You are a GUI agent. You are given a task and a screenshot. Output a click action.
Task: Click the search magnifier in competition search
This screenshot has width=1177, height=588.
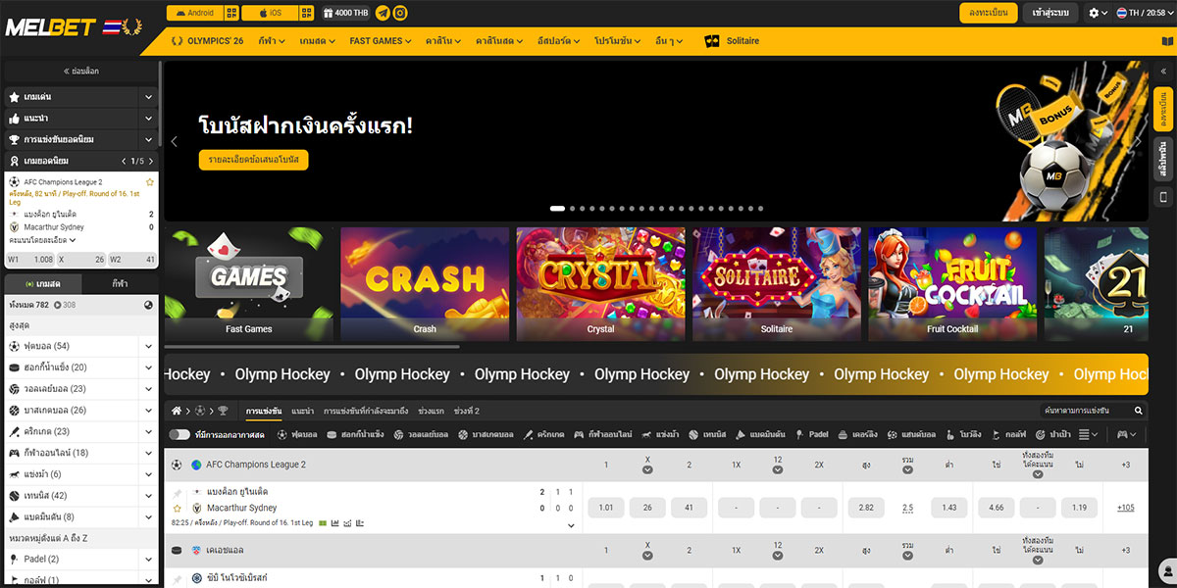[x=1139, y=411]
